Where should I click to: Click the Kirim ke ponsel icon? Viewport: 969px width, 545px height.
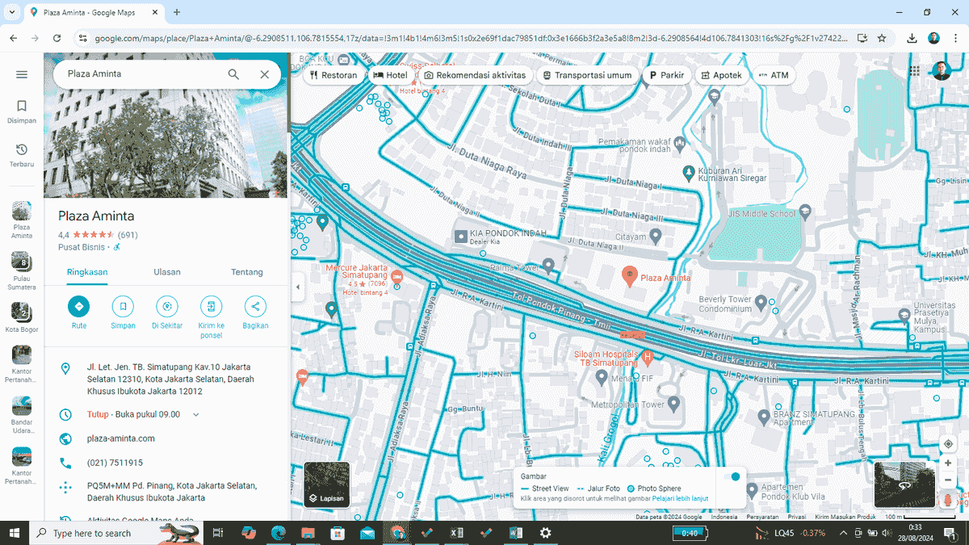tap(211, 307)
